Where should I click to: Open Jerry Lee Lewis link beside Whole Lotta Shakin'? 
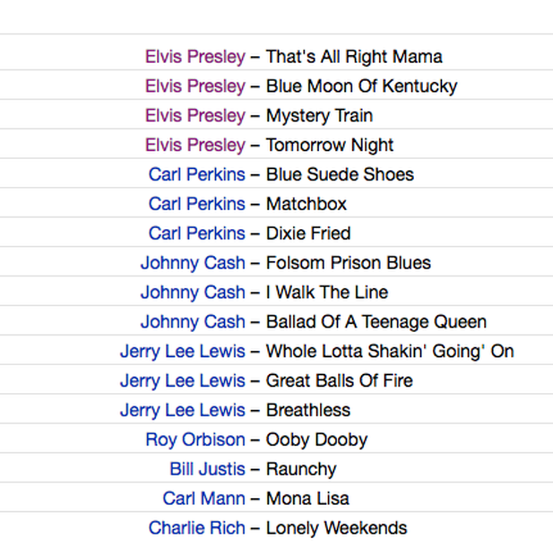tap(183, 351)
